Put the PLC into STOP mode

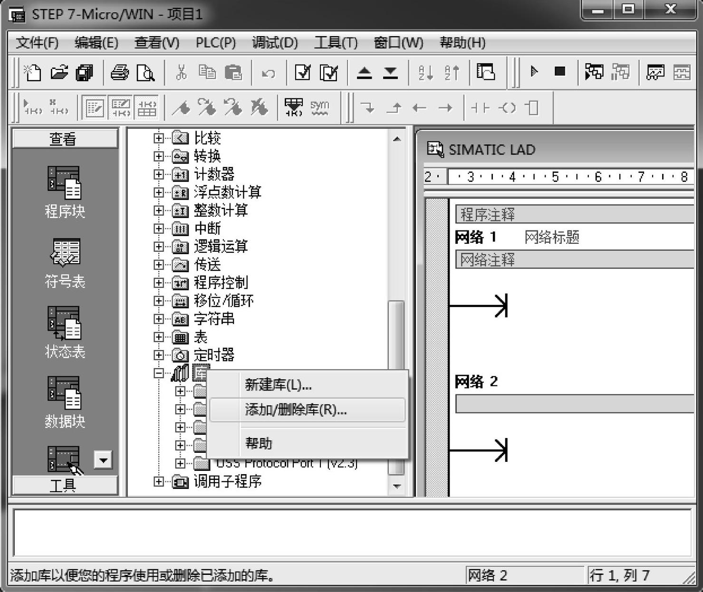pos(560,72)
